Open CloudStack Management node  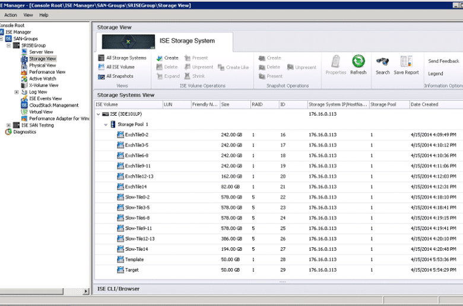[54, 105]
